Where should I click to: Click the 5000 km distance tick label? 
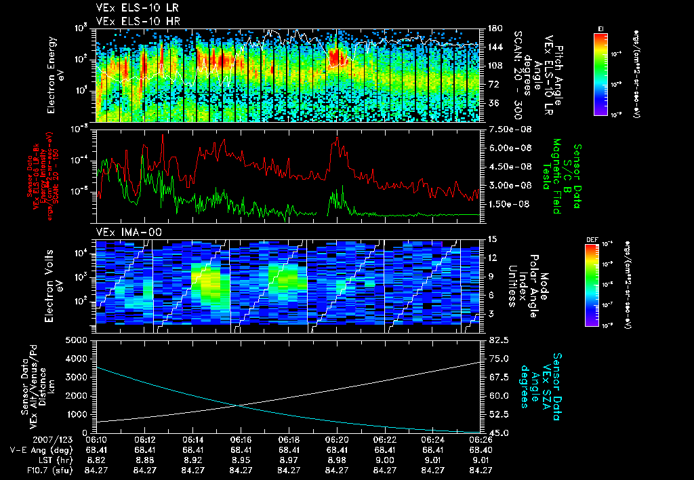[x=77, y=340]
